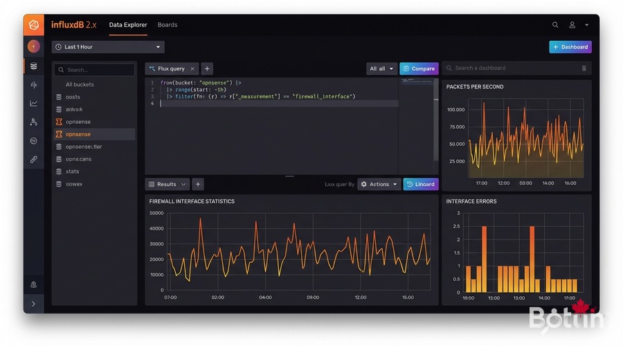The width and height of the screenshot is (623, 346).
Task: Select the aolvsık bucket
Action: [x=95, y=109]
